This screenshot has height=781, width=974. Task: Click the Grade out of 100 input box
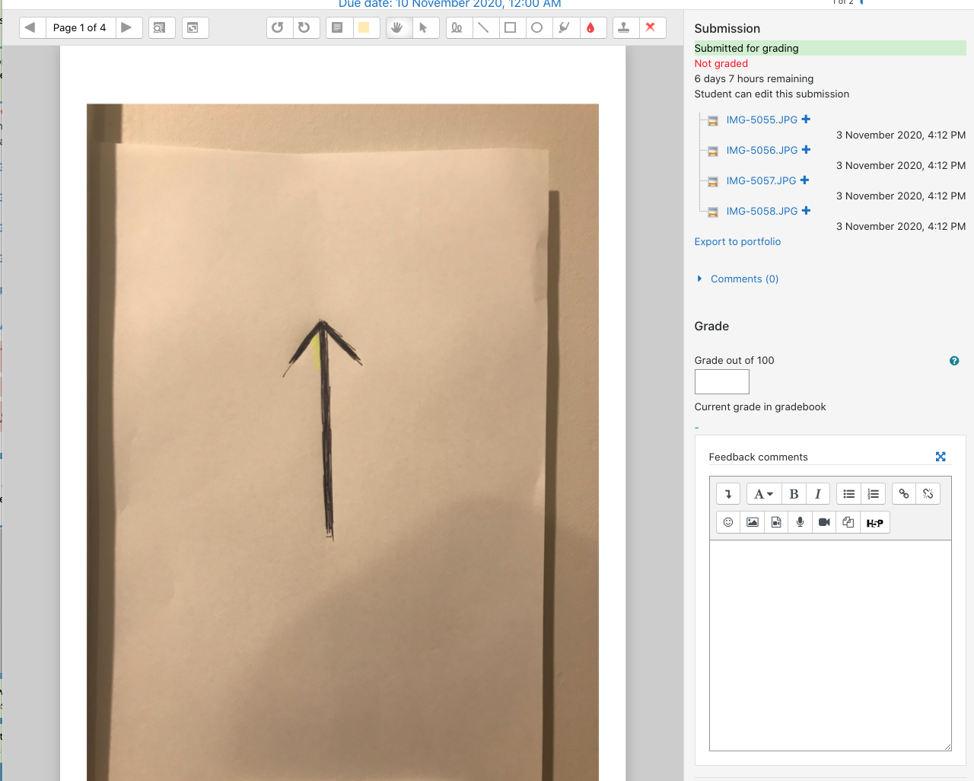coord(721,381)
